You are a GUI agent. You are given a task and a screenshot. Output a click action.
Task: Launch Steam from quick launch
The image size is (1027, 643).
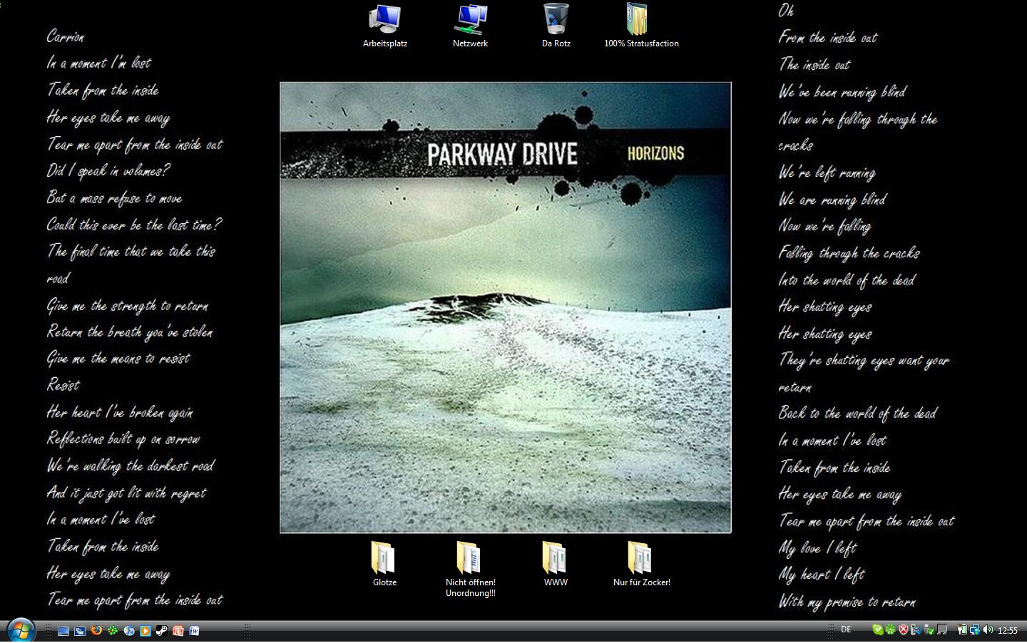click(x=162, y=631)
